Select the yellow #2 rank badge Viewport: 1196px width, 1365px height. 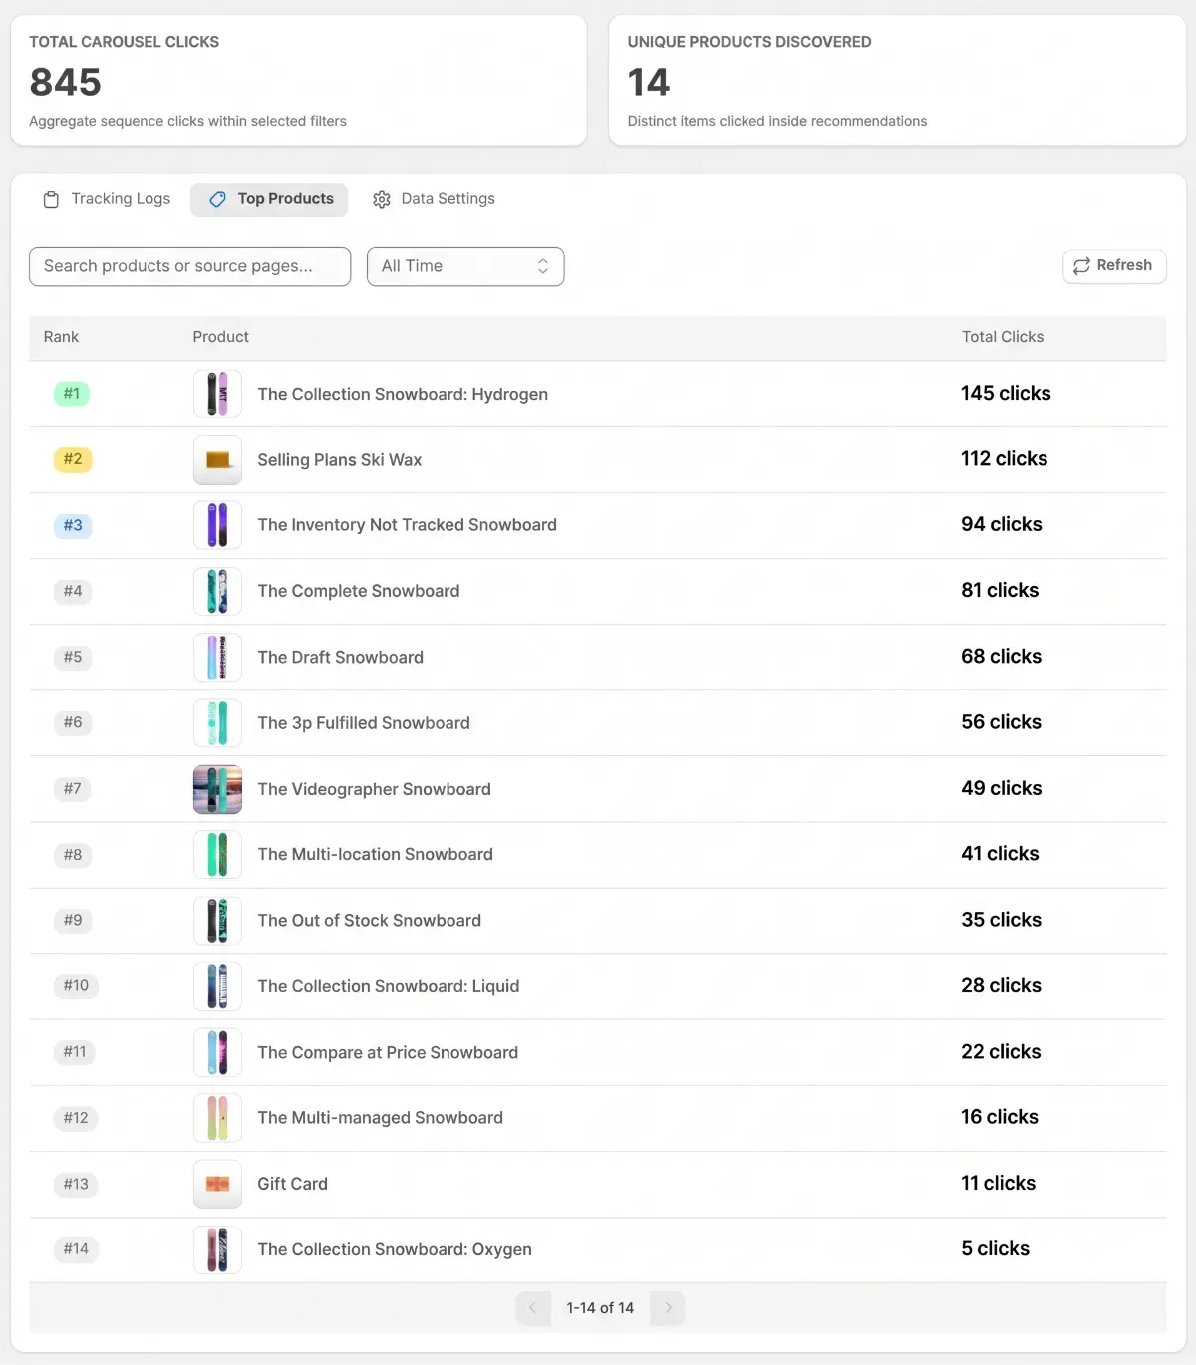(73, 459)
